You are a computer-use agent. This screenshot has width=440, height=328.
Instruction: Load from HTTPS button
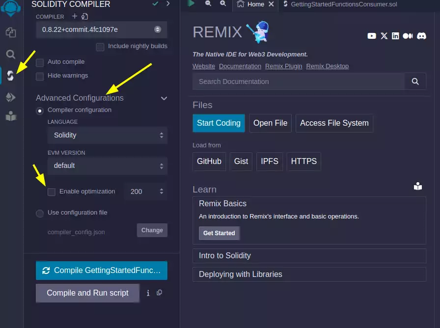coord(303,162)
